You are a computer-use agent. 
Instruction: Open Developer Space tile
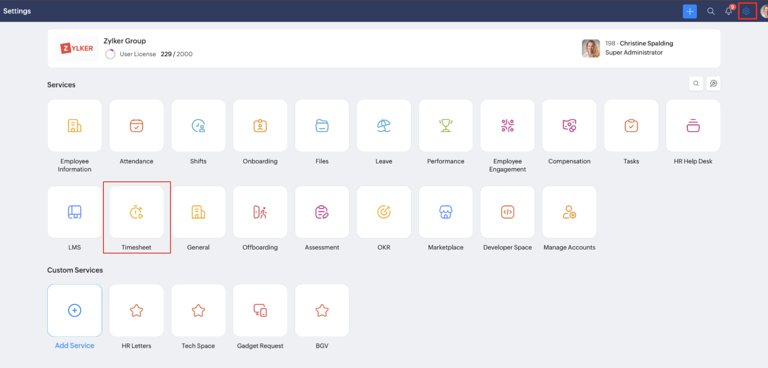click(x=507, y=212)
